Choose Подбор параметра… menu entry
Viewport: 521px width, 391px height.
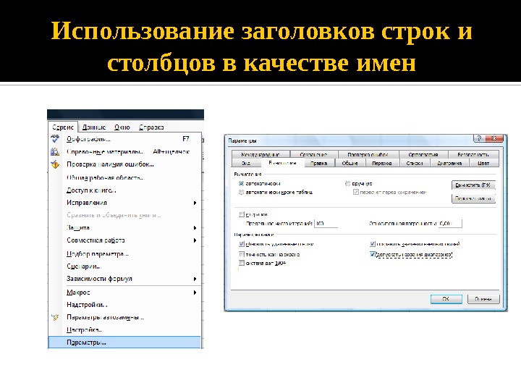(124, 254)
